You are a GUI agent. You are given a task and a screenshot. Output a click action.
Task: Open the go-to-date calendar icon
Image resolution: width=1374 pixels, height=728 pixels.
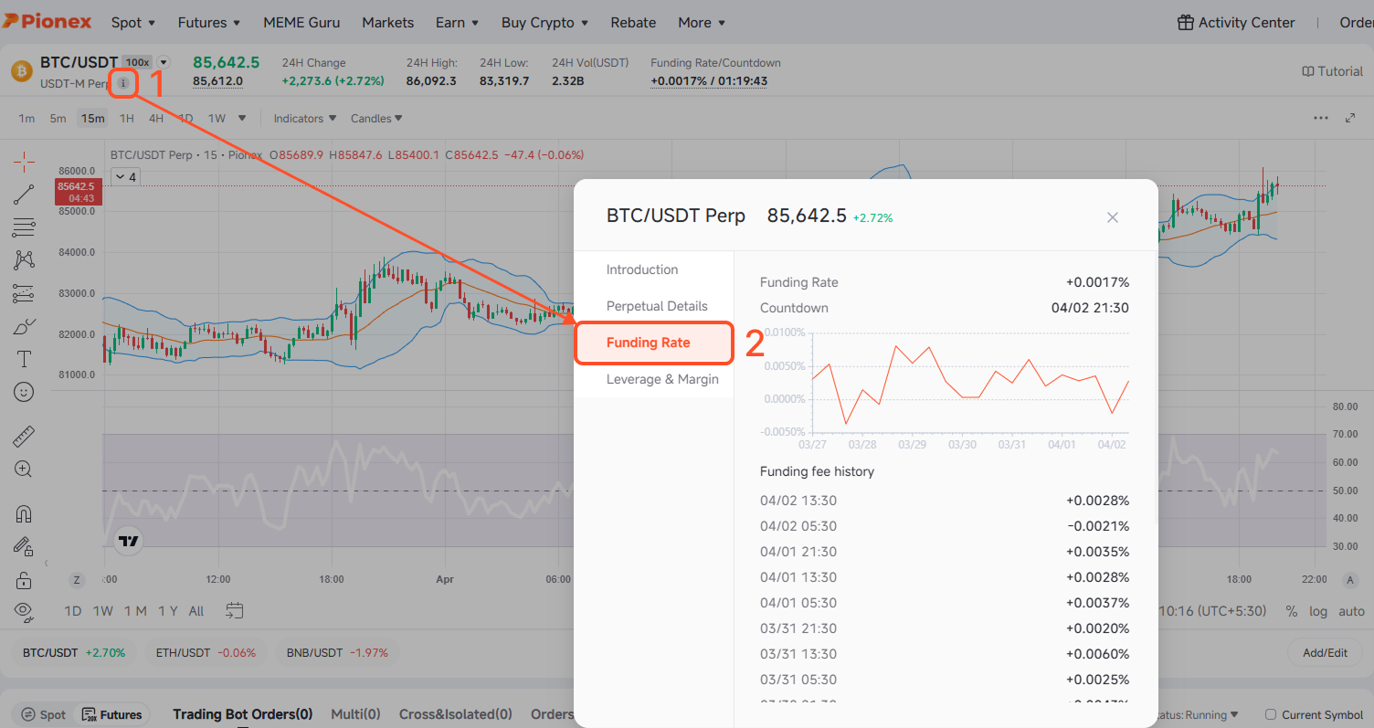click(234, 610)
